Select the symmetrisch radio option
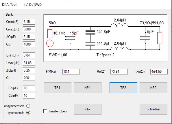Viewport: 172px width, 124px height. pos(28,113)
